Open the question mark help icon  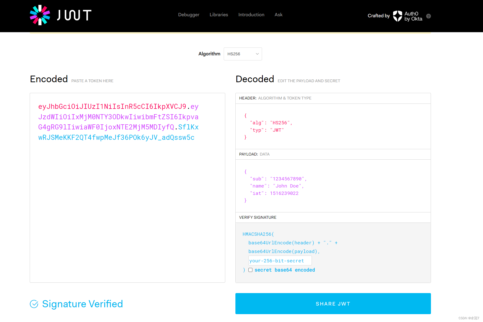pyautogui.click(x=429, y=16)
